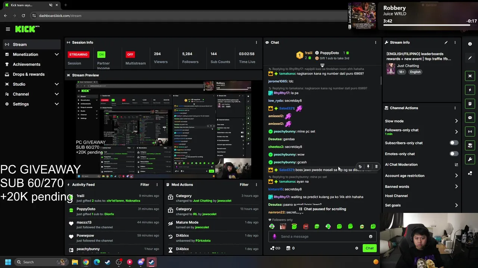Expand Studio sidebar section
The image size is (478, 268).
click(57, 84)
